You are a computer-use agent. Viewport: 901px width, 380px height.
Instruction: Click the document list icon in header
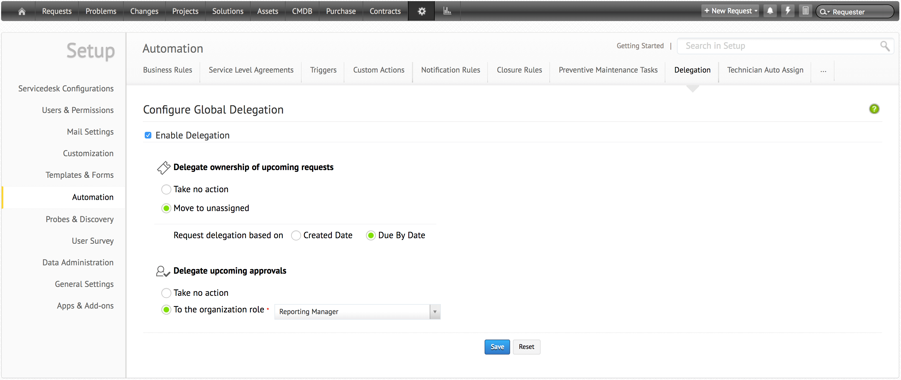coord(805,11)
